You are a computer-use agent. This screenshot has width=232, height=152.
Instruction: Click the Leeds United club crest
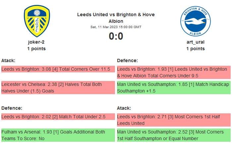point(36,21)
